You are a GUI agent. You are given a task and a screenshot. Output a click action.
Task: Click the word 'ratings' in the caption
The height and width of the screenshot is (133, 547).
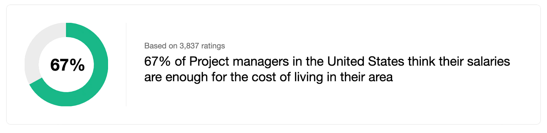[213, 46]
